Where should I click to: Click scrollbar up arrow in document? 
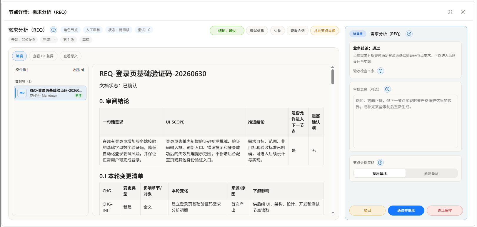(x=333, y=67)
